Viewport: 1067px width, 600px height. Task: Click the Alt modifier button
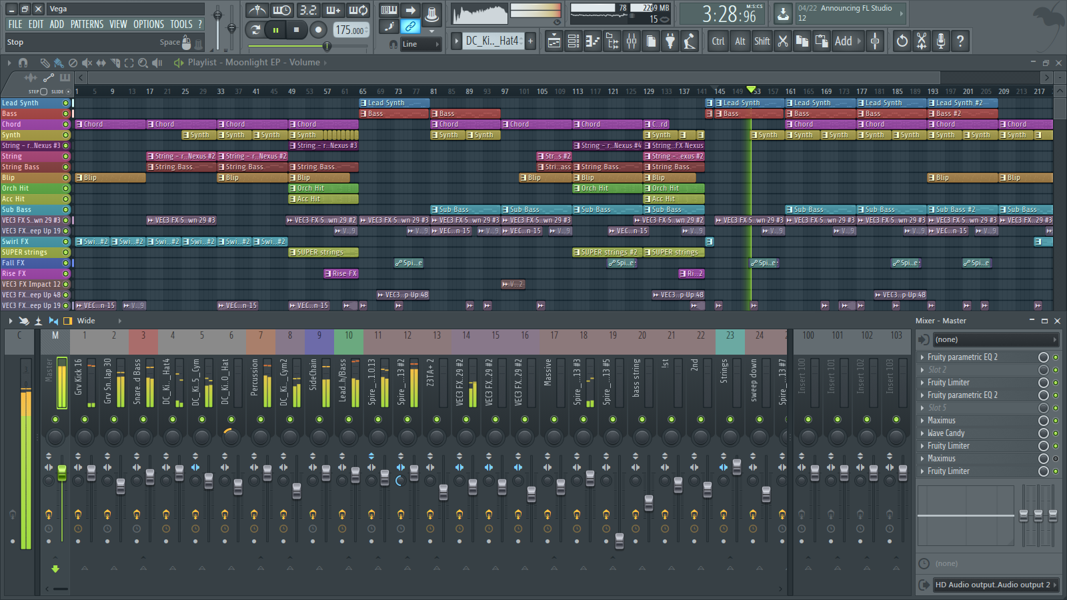click(x=740, y=41)
